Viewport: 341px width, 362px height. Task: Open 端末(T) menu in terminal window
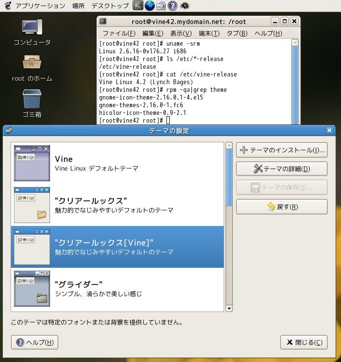click(x=209, y=34)
